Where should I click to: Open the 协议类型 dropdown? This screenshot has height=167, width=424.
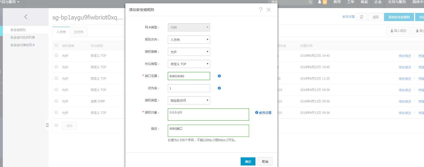coord(189,64)
